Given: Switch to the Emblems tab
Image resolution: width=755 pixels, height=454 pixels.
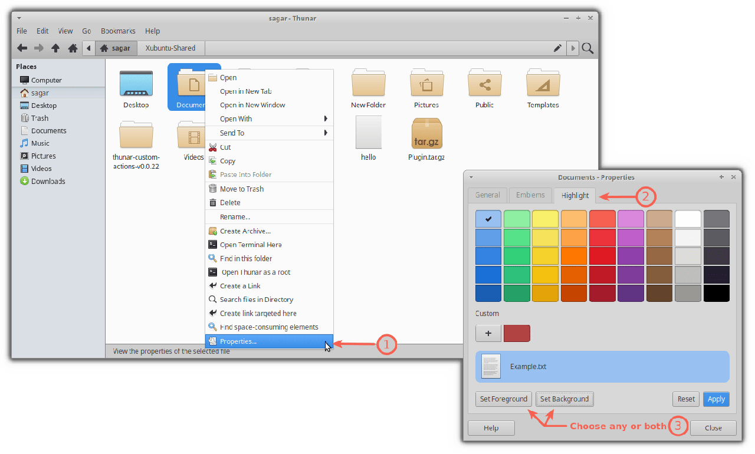Looking at the screenshot, I should (x=530, y=195).
